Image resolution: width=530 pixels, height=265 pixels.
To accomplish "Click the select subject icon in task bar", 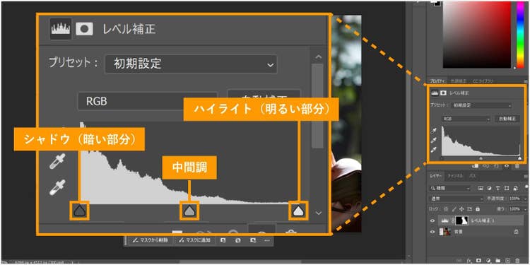I will click(x=223, y=240).
